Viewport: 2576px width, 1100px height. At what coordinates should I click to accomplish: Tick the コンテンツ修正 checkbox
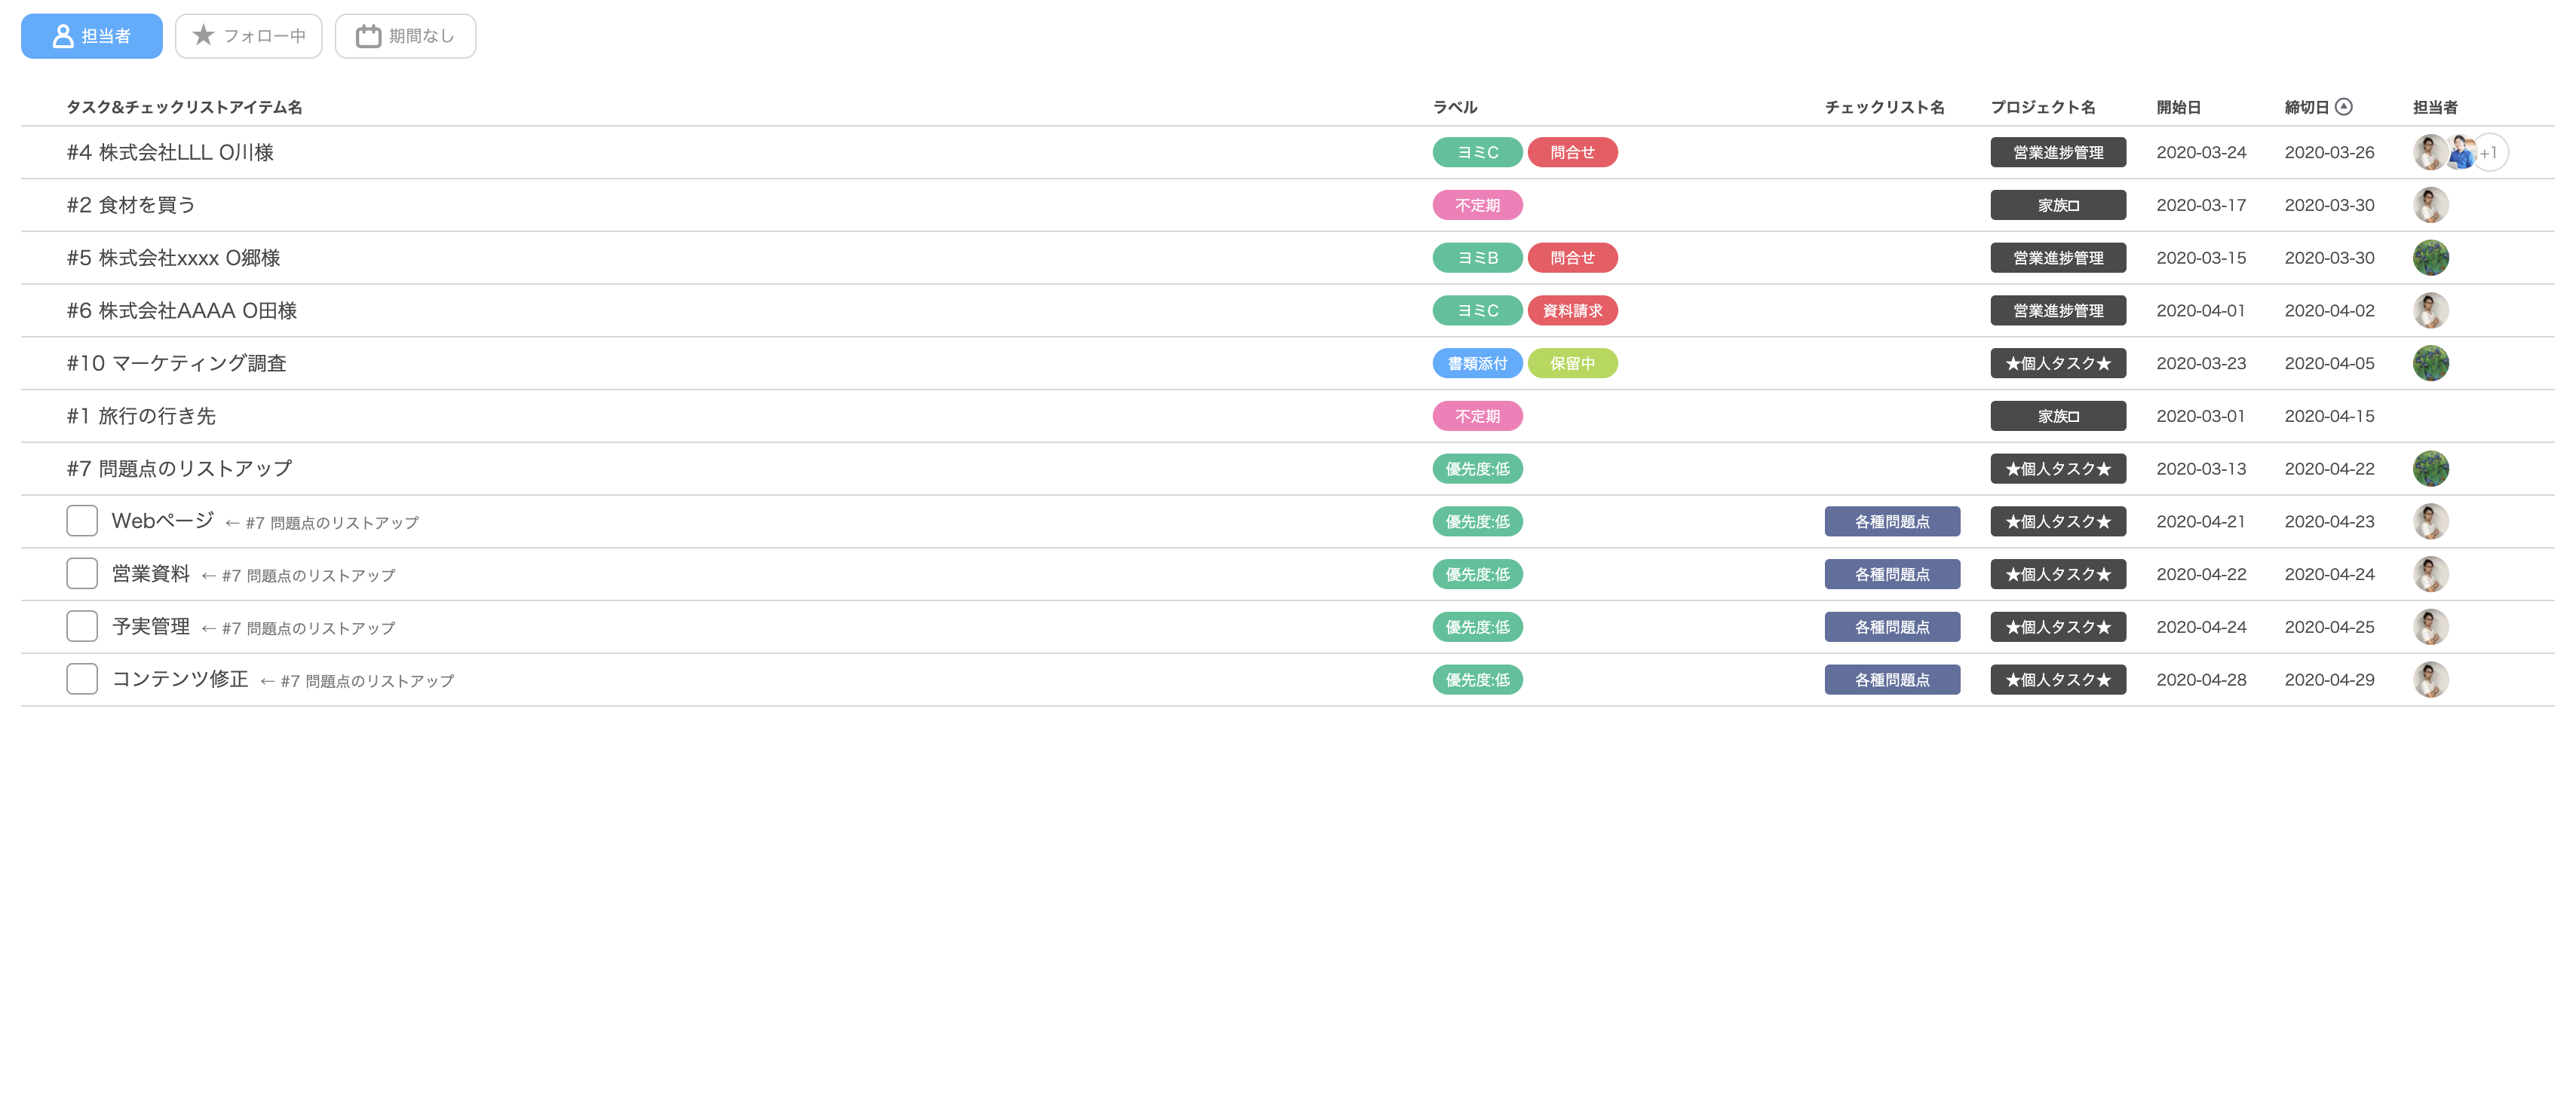(x=82, y=680)
